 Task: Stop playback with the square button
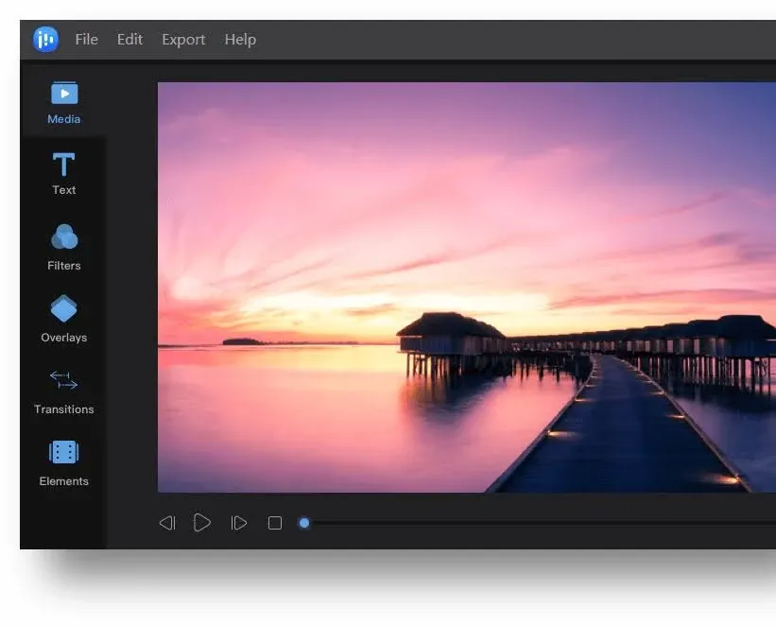[x=275, y=523]
